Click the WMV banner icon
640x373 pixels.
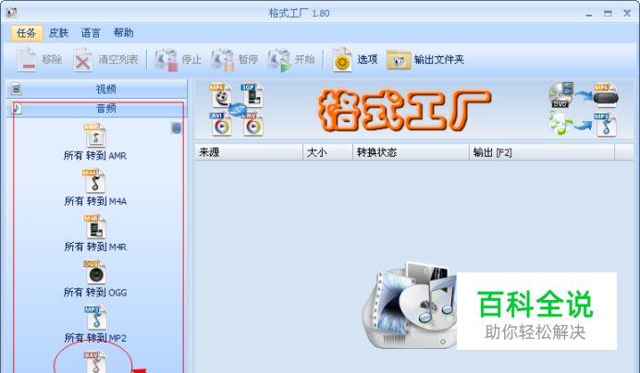pyautogui.click(x=252, y=125)
